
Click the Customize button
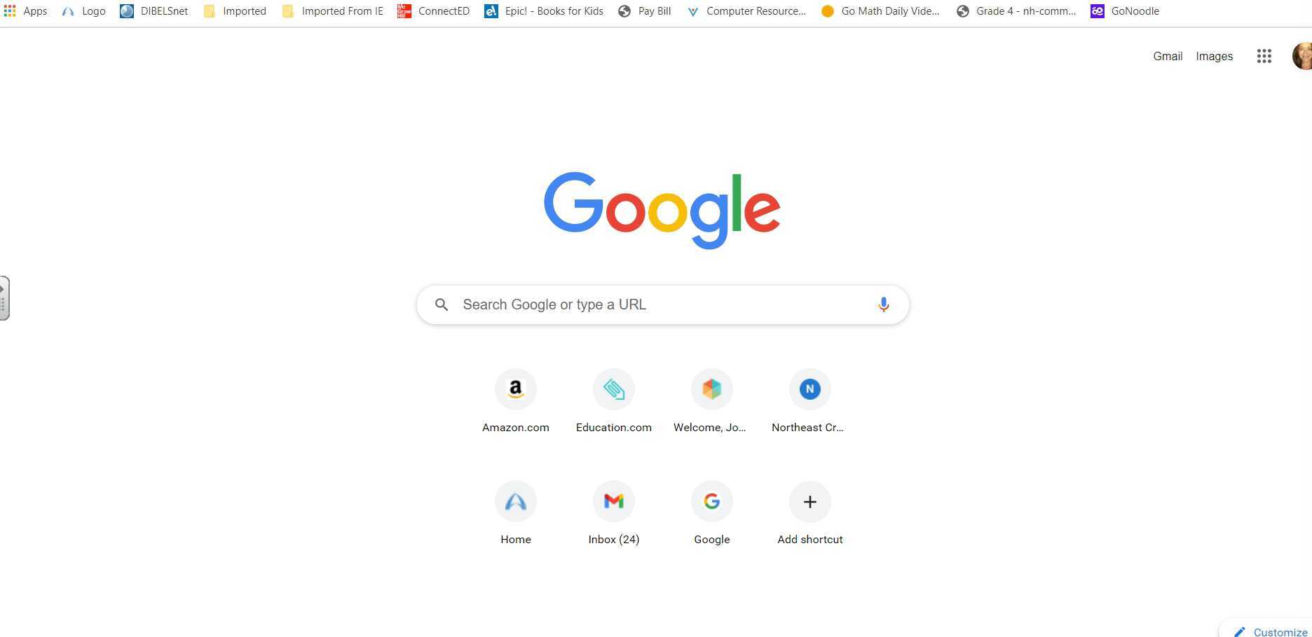(1270, 631)
